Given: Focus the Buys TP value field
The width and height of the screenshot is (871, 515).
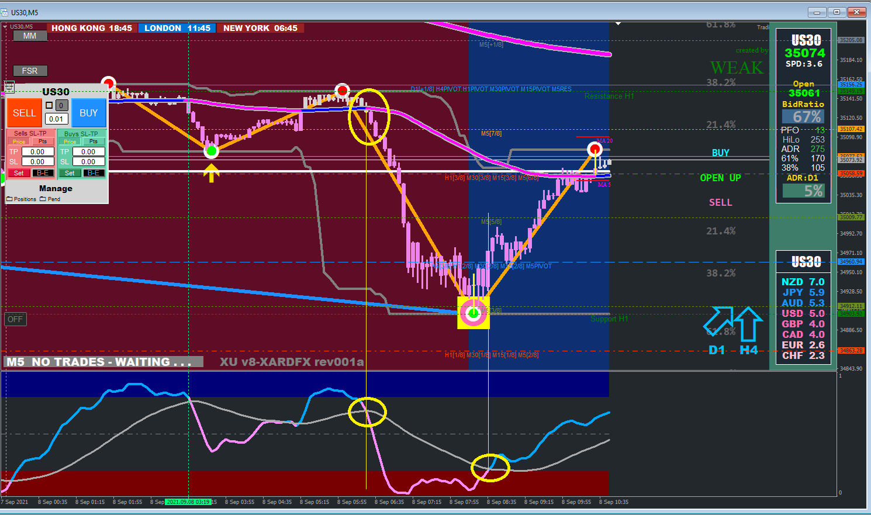Looking at the screenshot, I should pos(89,152).
